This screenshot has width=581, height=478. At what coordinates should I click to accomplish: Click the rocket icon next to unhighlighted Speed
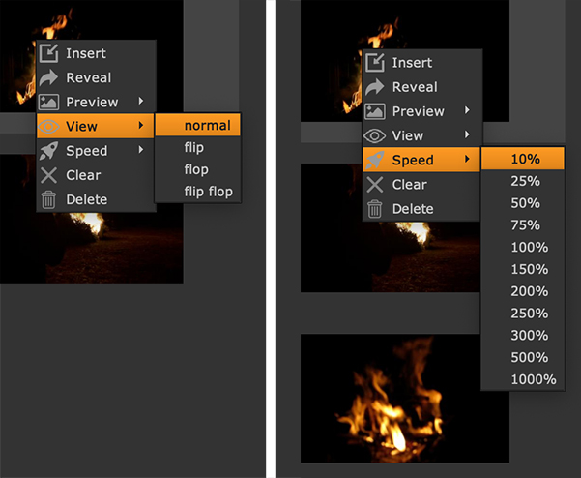(x=48, y=151)
